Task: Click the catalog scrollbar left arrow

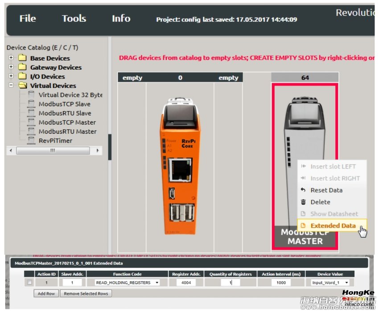Action: tap(11, 150)
